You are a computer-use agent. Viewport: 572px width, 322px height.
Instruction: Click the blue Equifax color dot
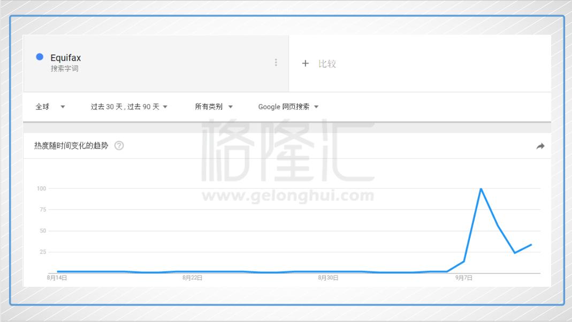pyautogui.click(x=40, y=57)
